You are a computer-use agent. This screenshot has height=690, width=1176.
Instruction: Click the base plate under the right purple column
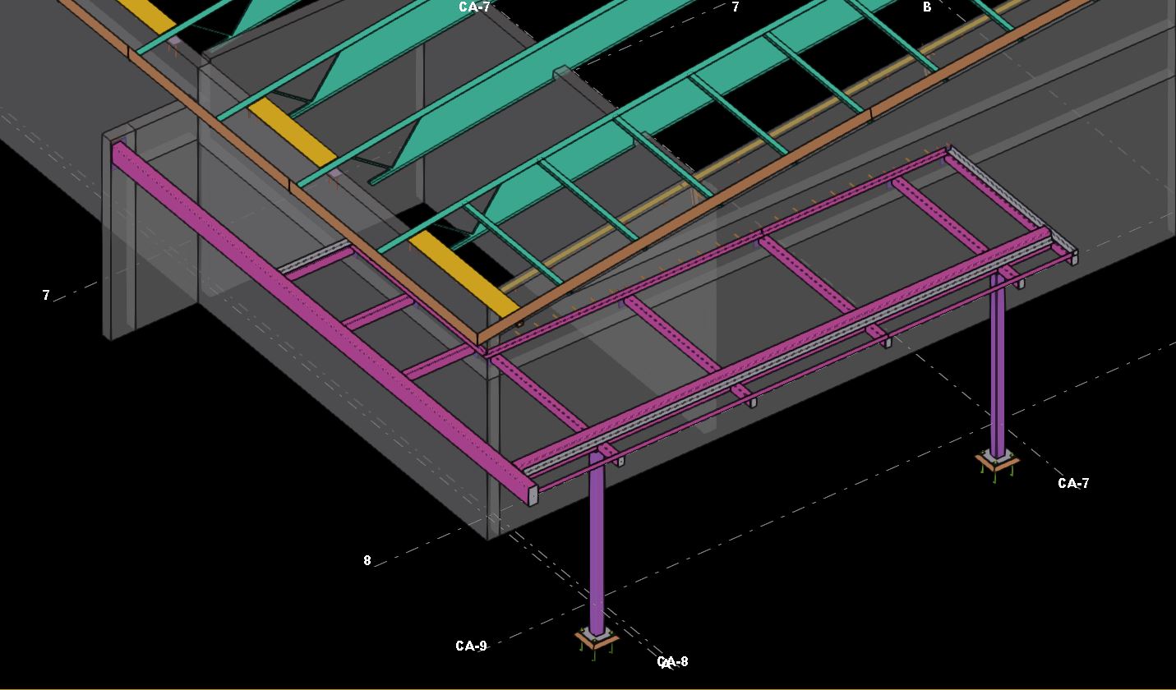[998, 462]
